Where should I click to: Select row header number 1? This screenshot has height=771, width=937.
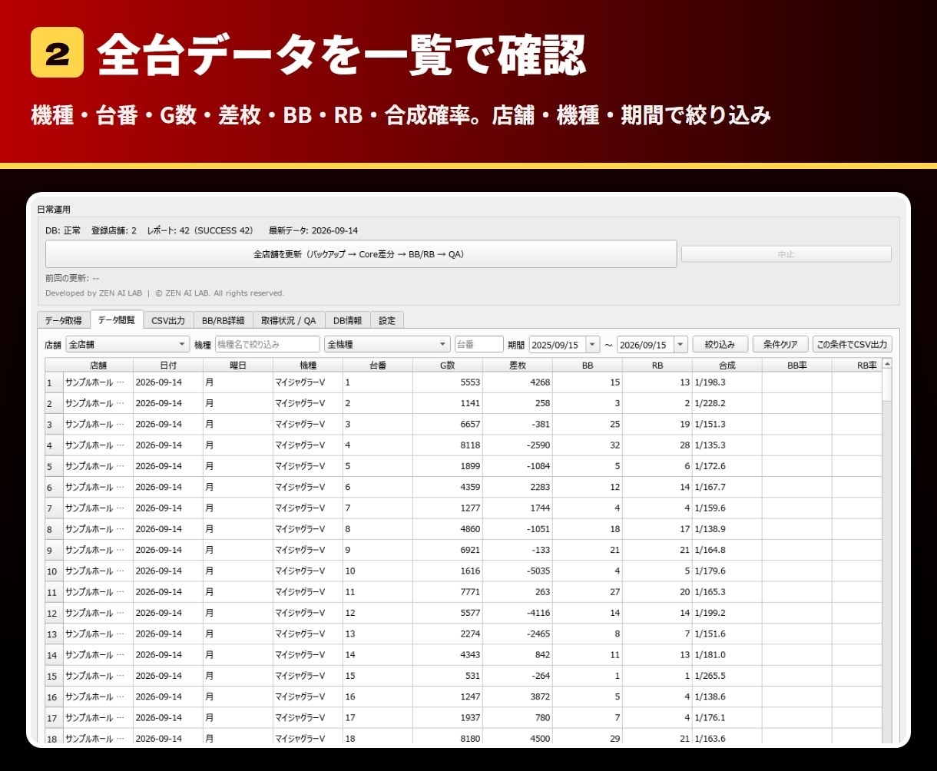click(54, 382)
